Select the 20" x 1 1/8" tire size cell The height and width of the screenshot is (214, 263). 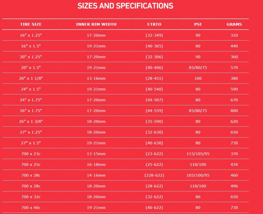[x=31, y=79]
